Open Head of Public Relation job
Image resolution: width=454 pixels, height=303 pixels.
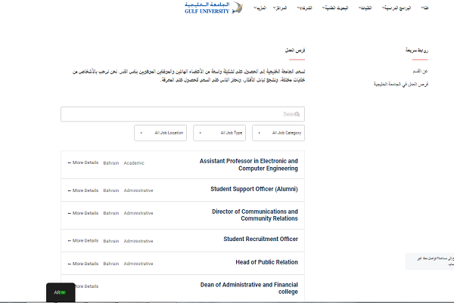coord(266,262)
